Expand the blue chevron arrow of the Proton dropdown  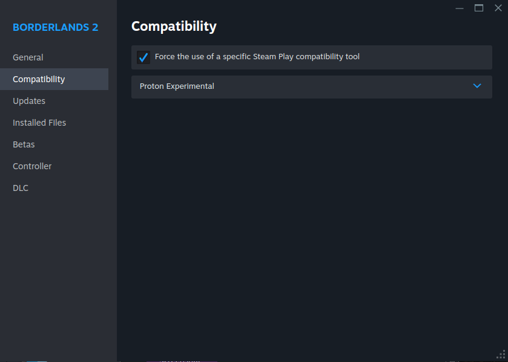pos(477,86)
